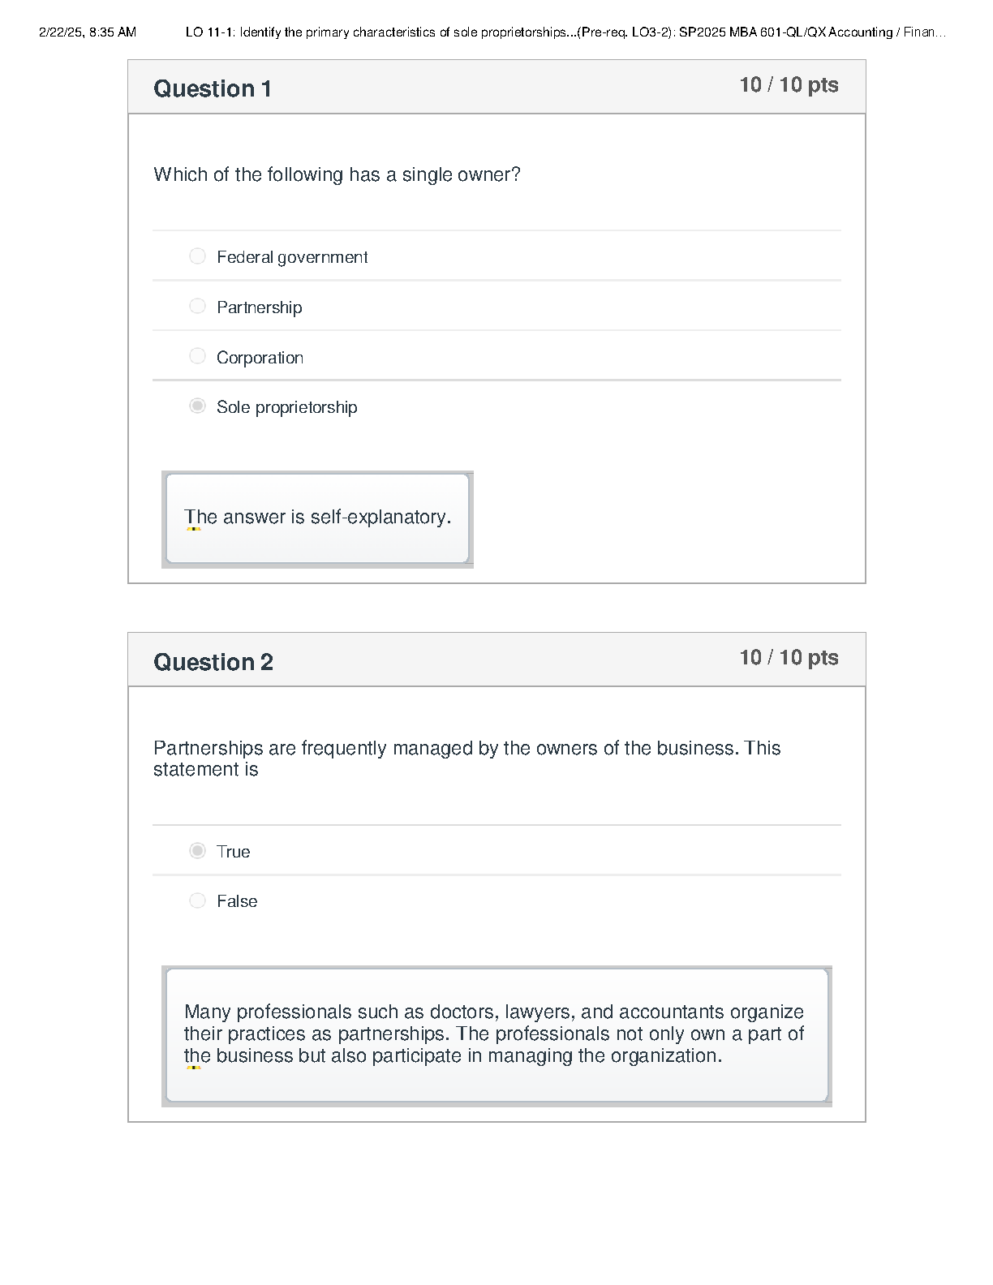Screen dimensions: 993x1285
Task: Click the yellow marker in Question 2's feedback
Action: coord(194,1068)
